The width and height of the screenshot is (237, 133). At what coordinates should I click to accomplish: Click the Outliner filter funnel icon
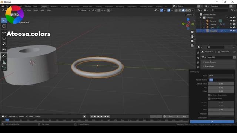pos(232,10)
